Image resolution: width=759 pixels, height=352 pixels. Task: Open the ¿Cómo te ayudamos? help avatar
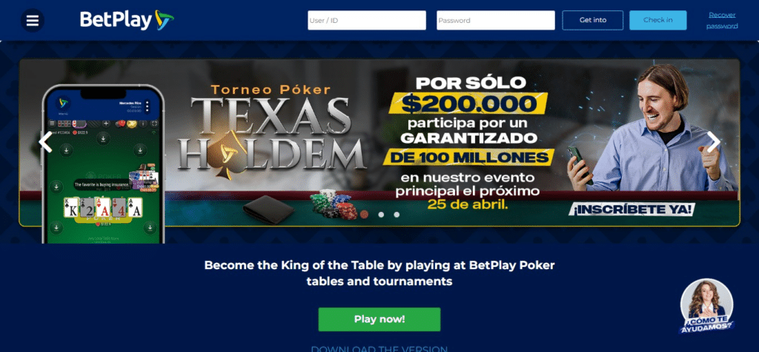click(x=706, y=307)
